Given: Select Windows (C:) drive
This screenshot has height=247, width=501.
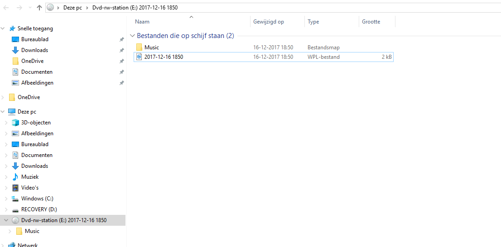Looking at the screenshot, I should point(37,199).
